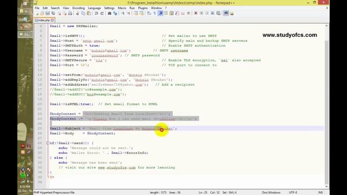Click the Save Recorded Macro icon

(x=219, y=14)
